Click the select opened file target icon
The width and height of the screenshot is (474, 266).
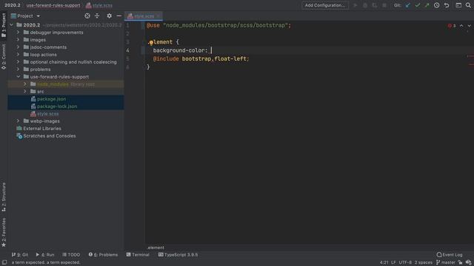tap(87, 16)
